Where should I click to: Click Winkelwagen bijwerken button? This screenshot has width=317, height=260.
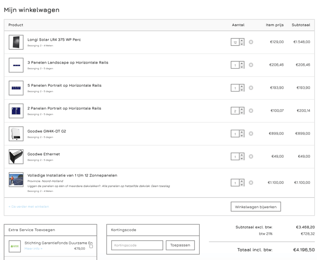point(256,207)
